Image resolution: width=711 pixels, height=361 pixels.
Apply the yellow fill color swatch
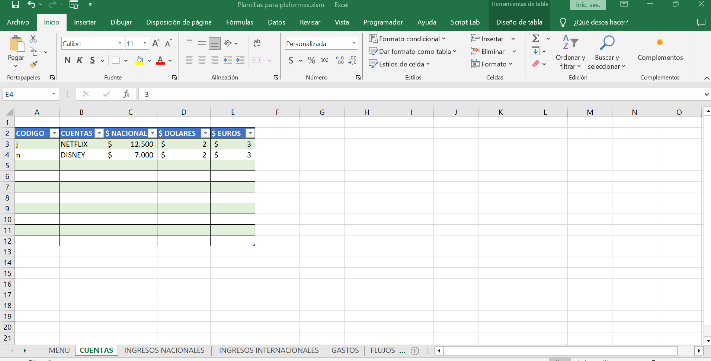pyautogui.click(x=140, y=60)
